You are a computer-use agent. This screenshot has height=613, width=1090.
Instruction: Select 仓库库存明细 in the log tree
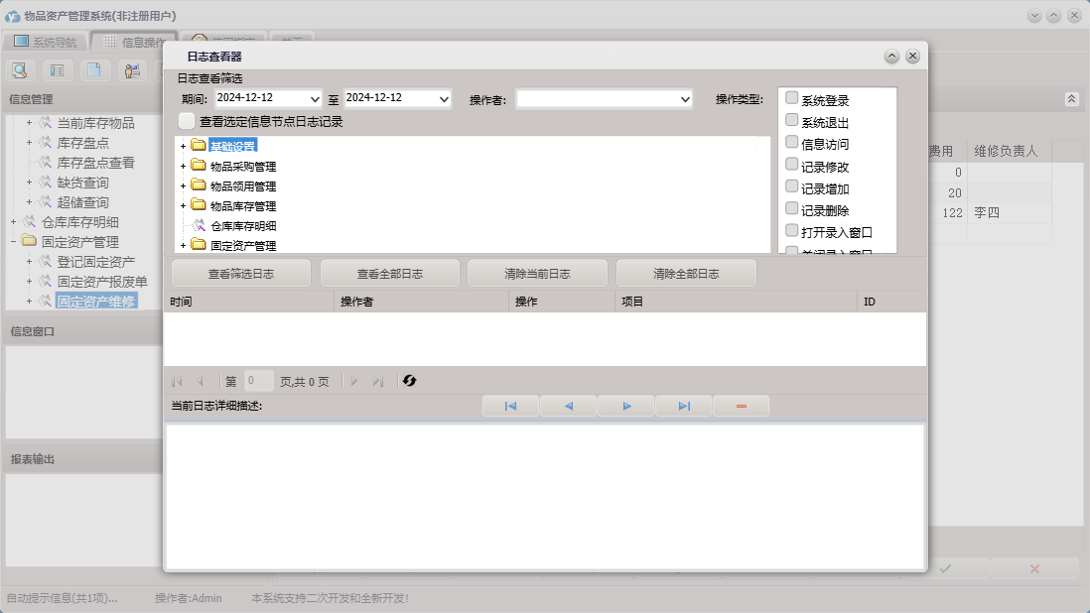(243, 226)
